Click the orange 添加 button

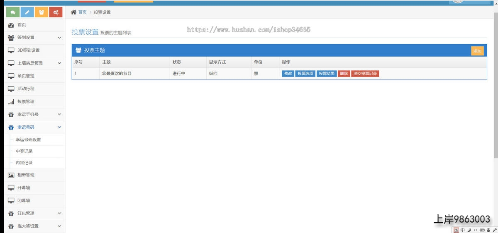pyautogui.click(x=477, y=51)
